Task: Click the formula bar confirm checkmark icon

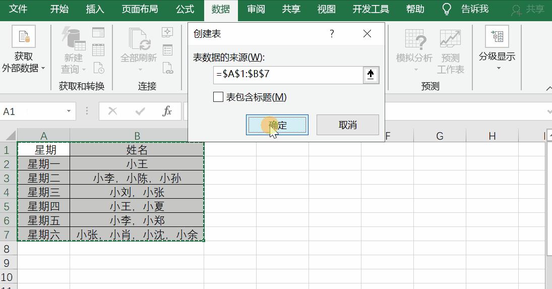Action: (x=140, y=111)
